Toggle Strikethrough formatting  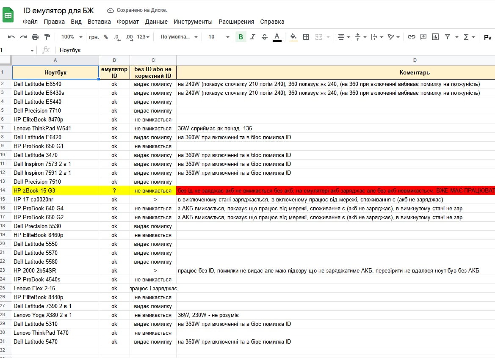[x=265, y=37]
